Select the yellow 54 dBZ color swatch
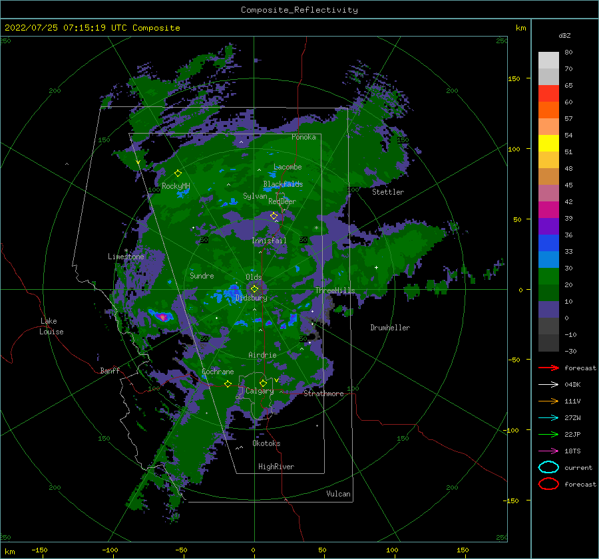Viewport: 599px width, 559px height. tap(548, 144)
